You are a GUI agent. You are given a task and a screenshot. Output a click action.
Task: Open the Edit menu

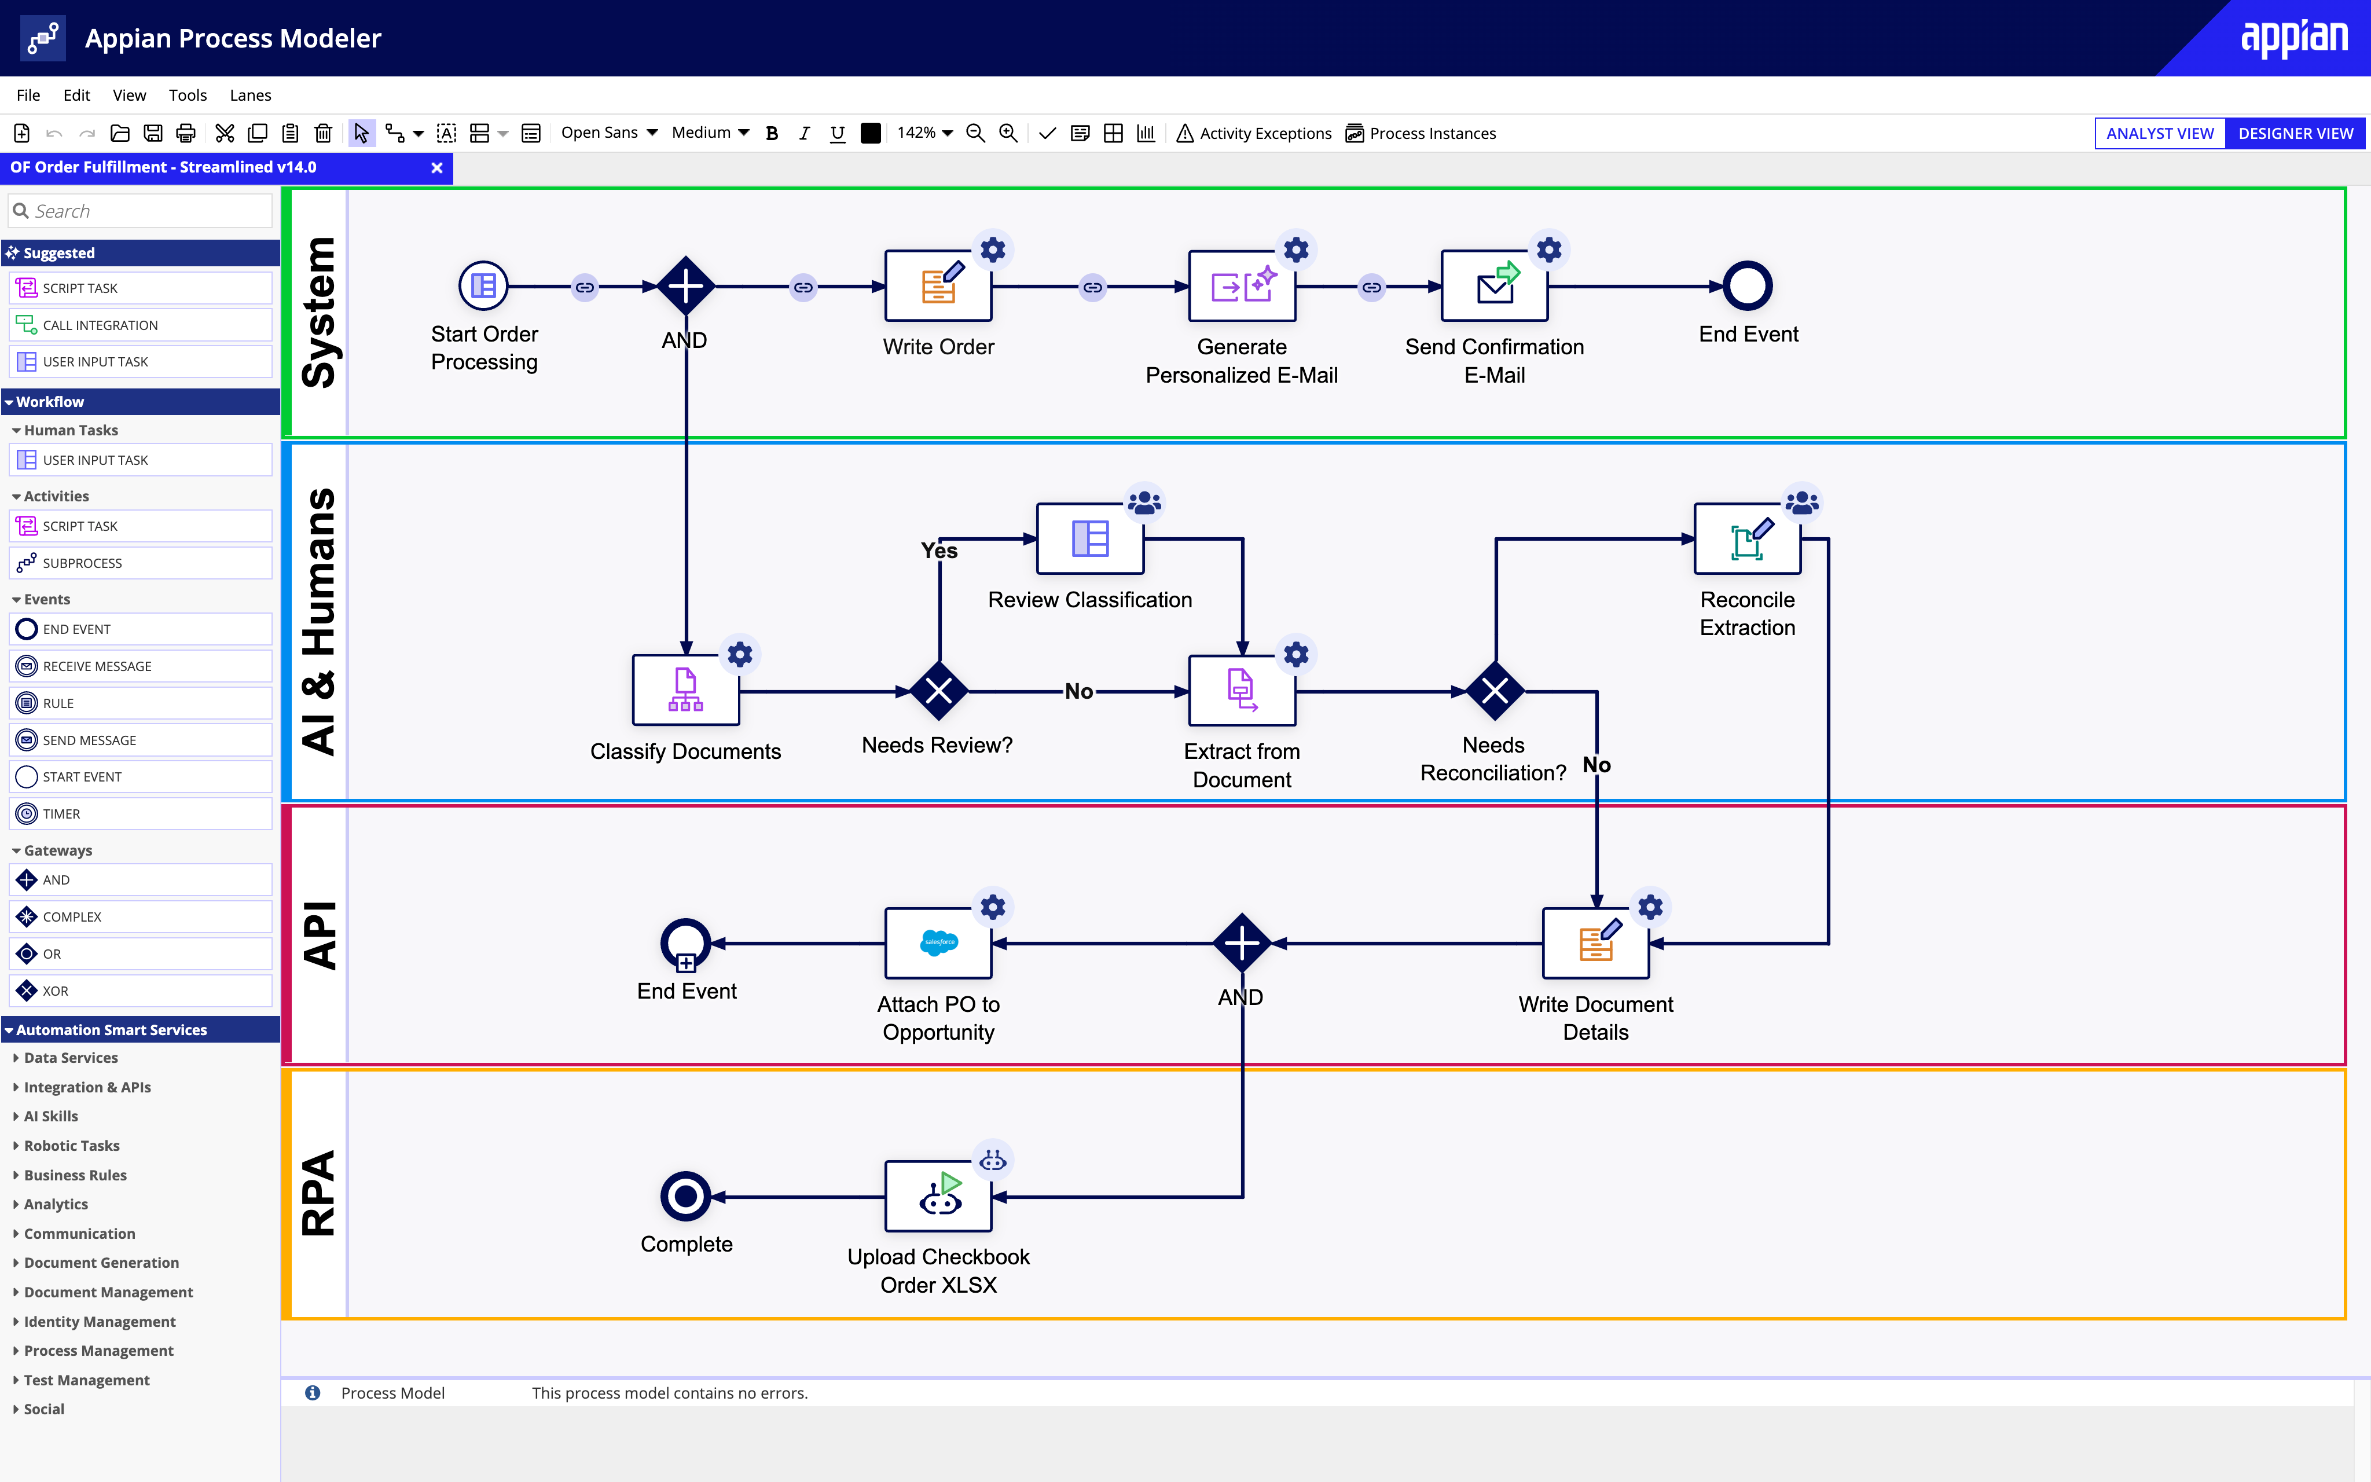click(76, 95)
